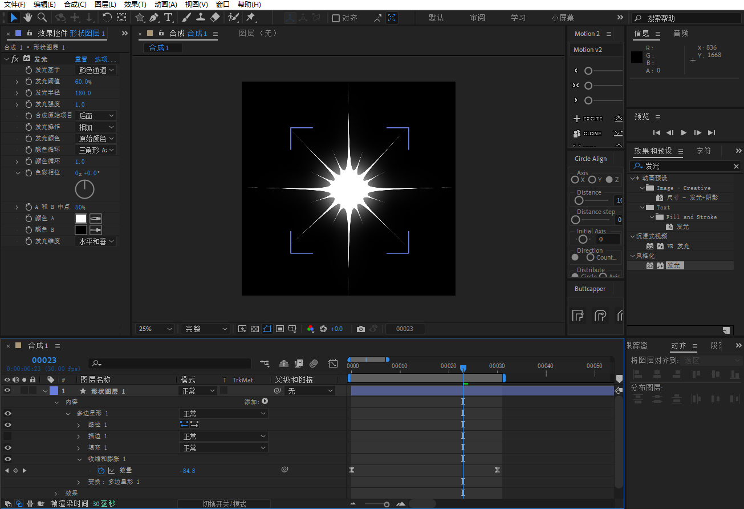Viewport: 744px width, 509px height.
Task: Expand the 路径 1 property group
Action: (79, 425)
